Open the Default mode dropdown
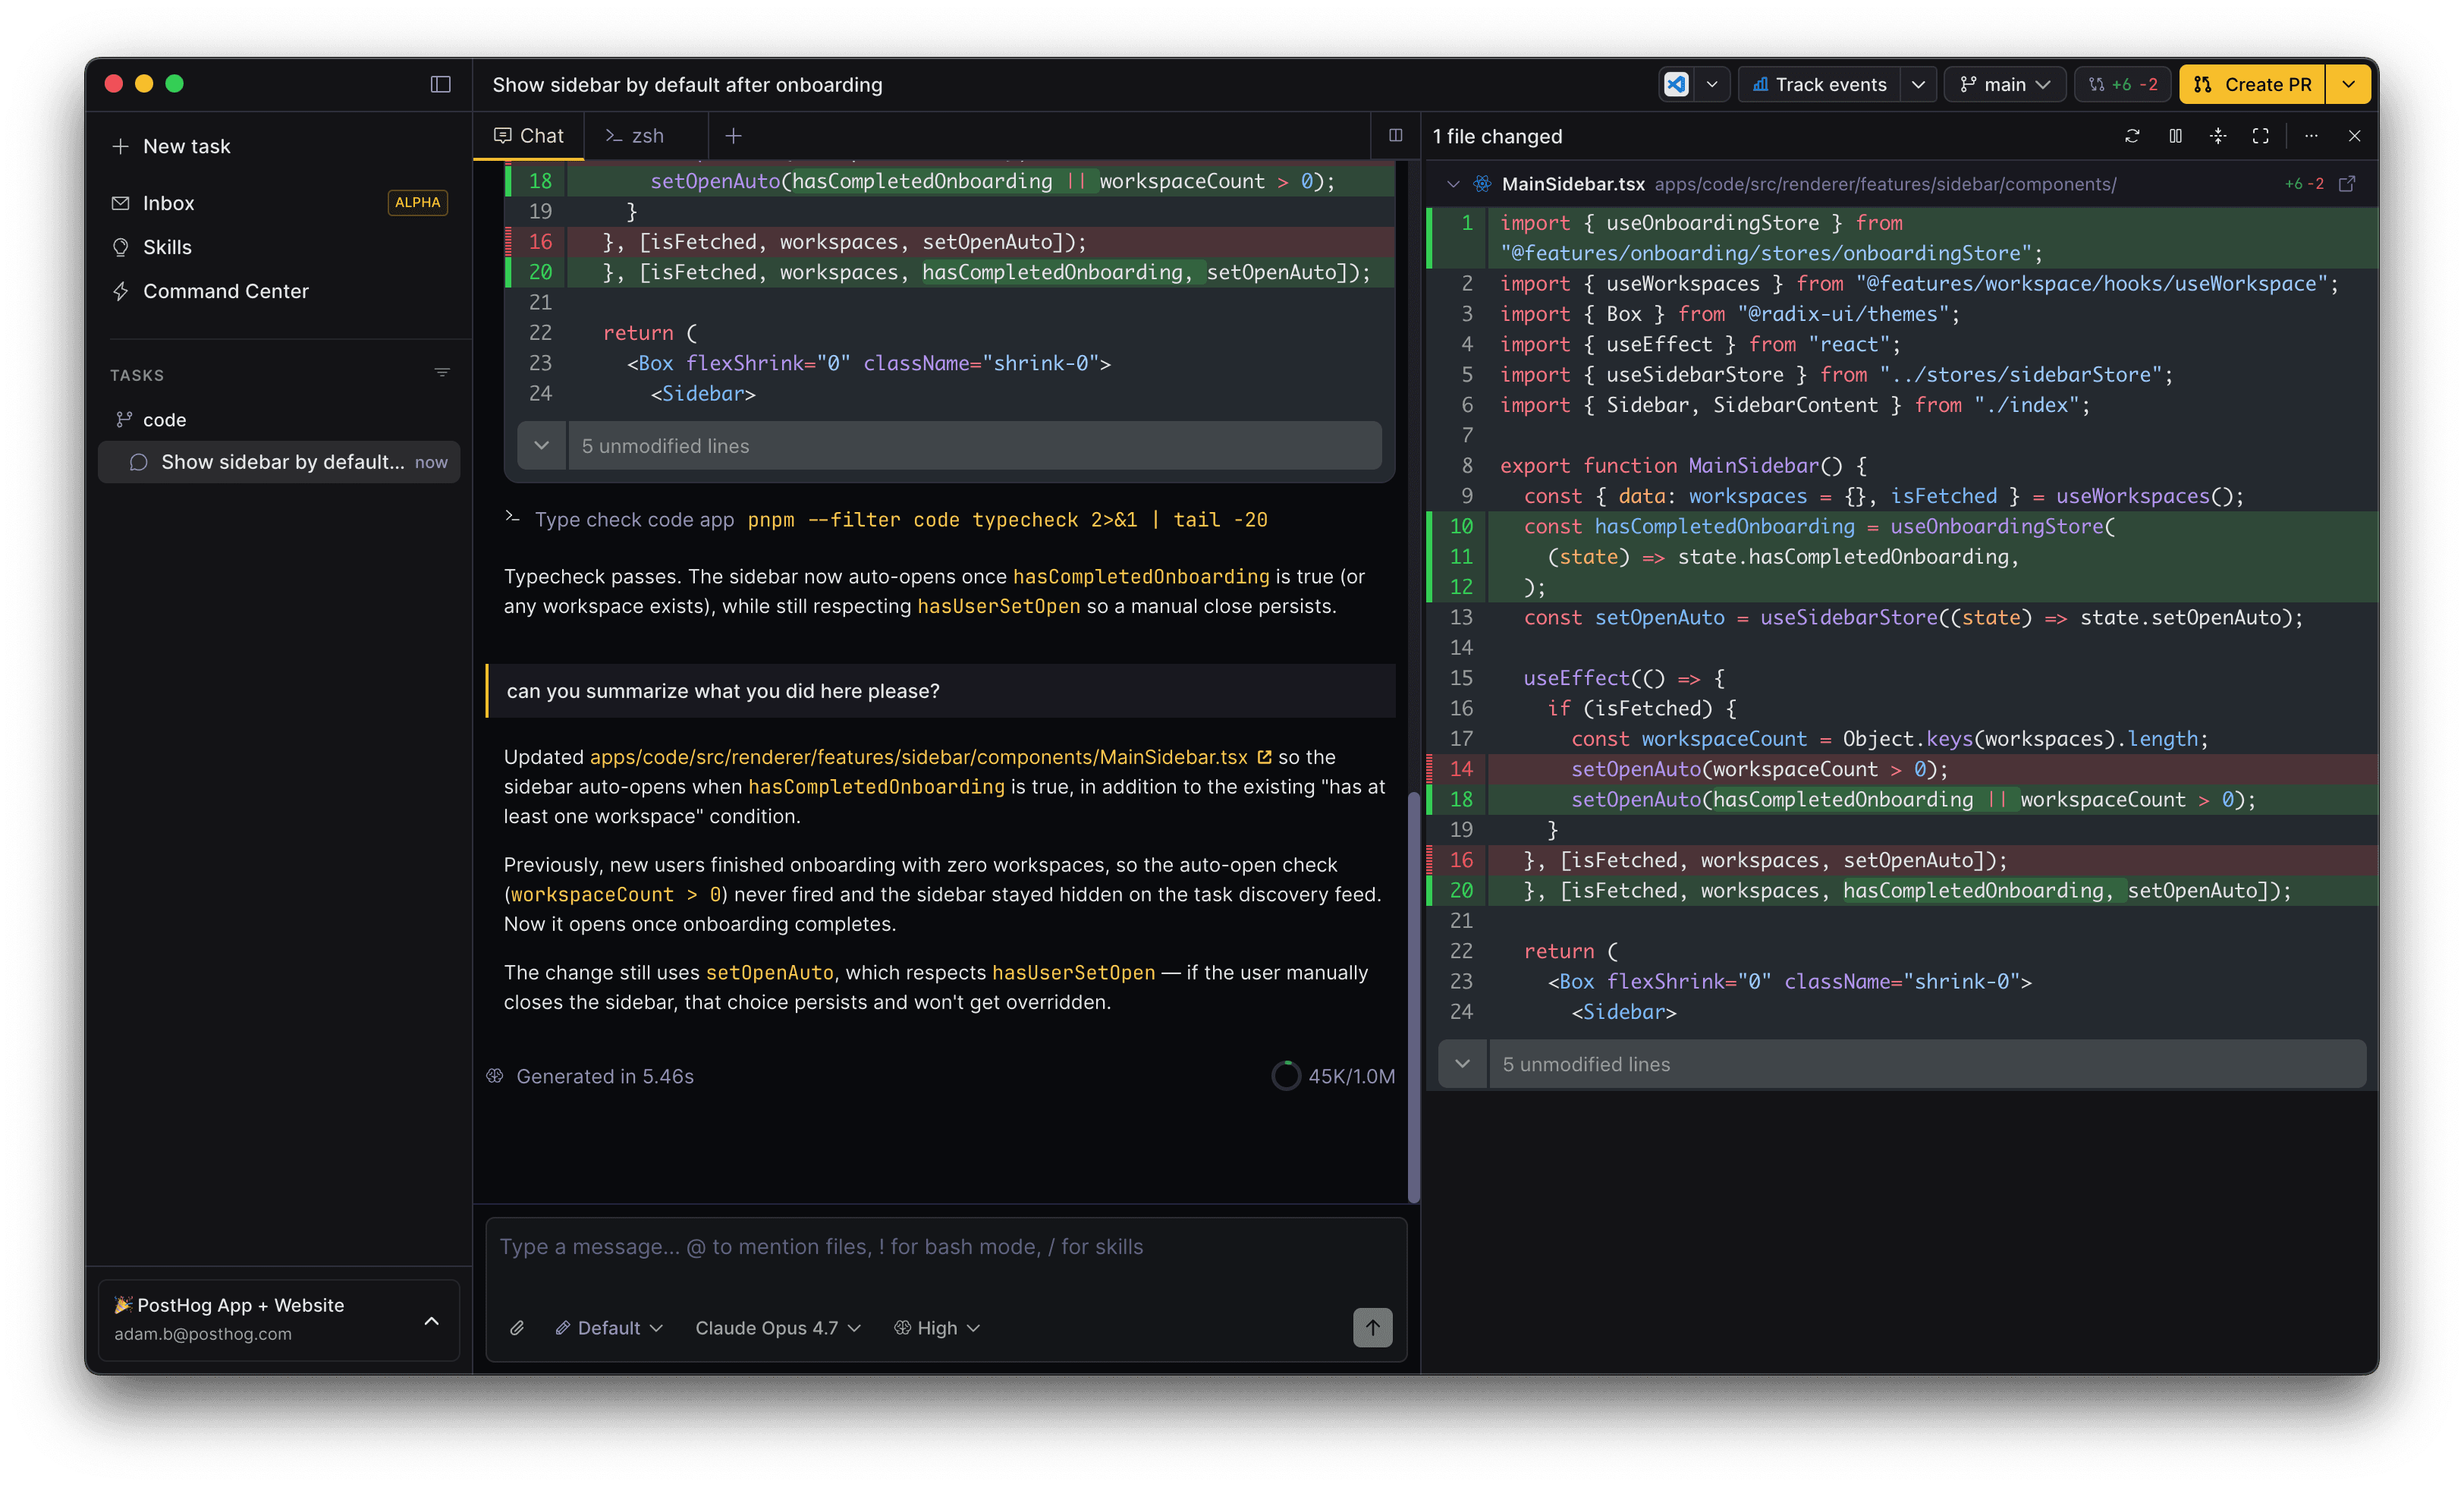 coord(609,1328)
